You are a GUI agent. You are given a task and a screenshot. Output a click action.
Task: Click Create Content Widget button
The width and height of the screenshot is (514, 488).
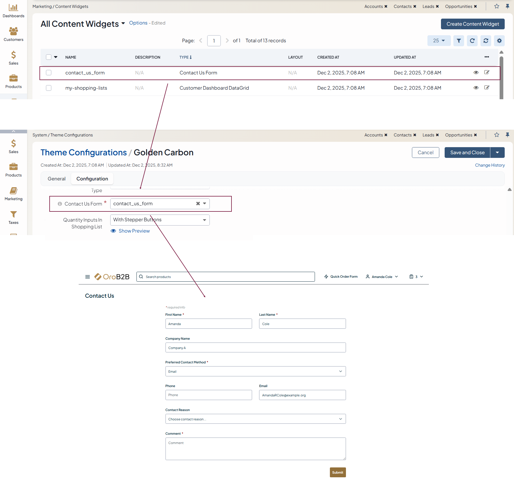473,24
